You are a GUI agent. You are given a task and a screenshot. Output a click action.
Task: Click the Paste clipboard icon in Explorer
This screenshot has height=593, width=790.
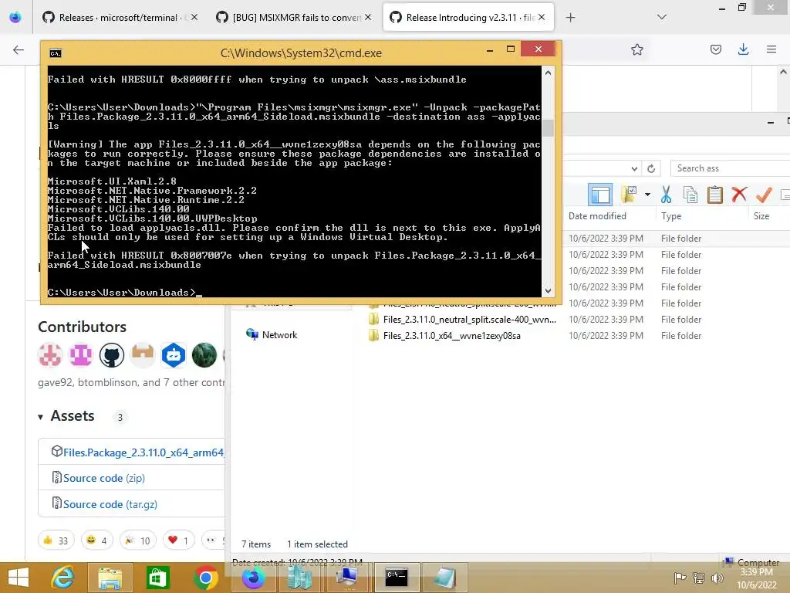(x=715, y=195)
